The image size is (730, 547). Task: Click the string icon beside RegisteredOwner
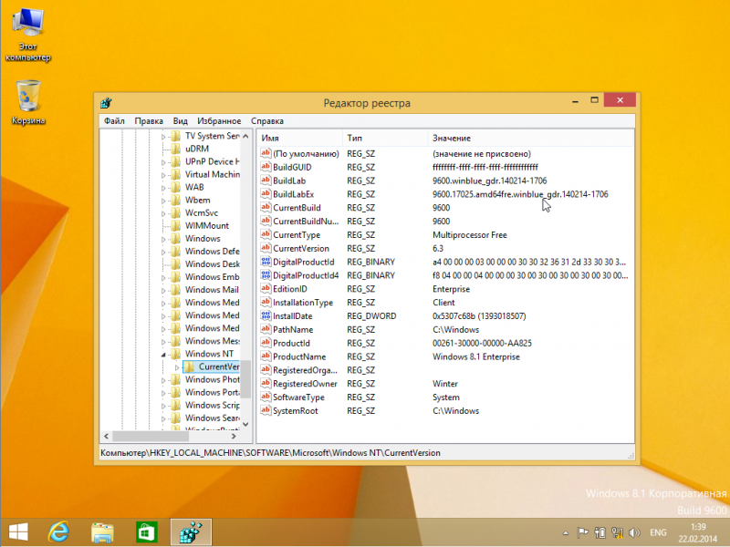pyautogui.click(x=266, y=384)
